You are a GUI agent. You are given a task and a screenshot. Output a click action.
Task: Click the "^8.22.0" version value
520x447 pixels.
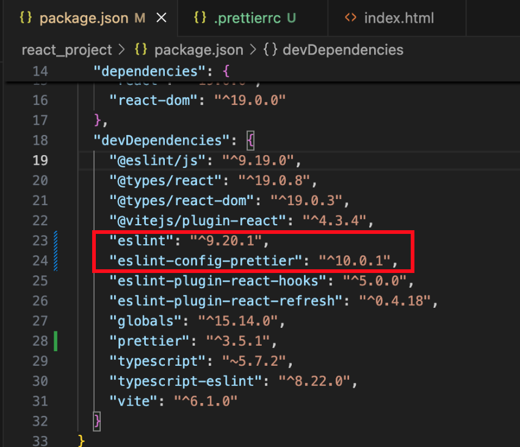[x=315, y=381]
